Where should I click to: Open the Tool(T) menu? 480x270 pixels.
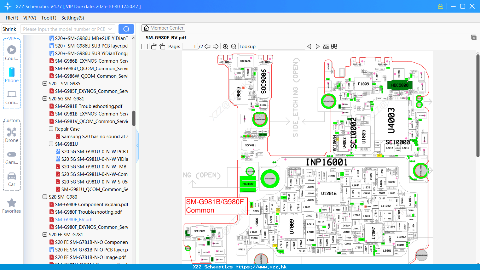[49, 18]
